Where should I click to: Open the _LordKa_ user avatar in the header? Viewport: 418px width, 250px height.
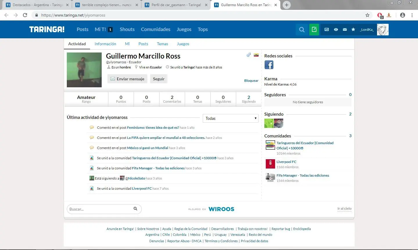(383, 29)
